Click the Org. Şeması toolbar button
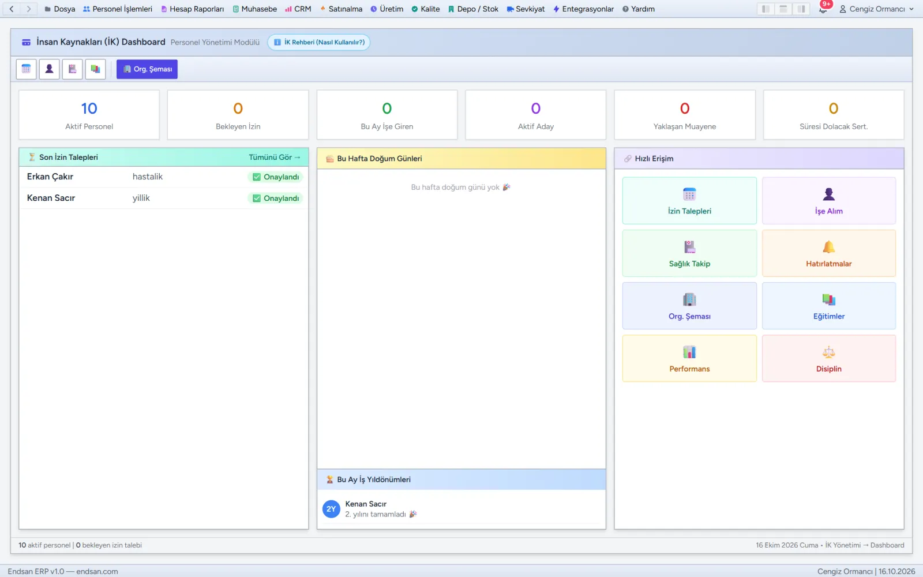 (147, 69)
